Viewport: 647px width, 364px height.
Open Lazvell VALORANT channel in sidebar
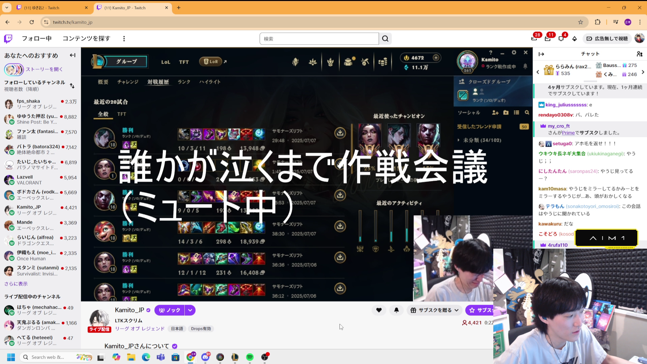[x=40, y=180]
